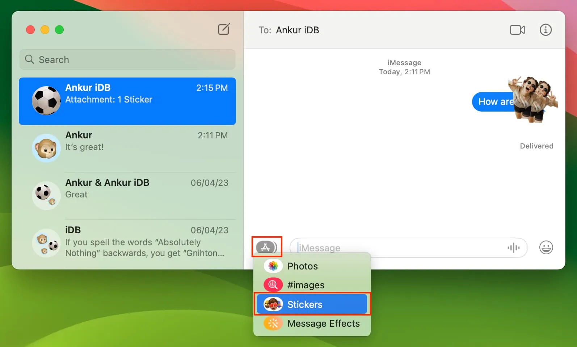
Task: Click Ankur monkey Memoji avatar
Action: point(46,148)
